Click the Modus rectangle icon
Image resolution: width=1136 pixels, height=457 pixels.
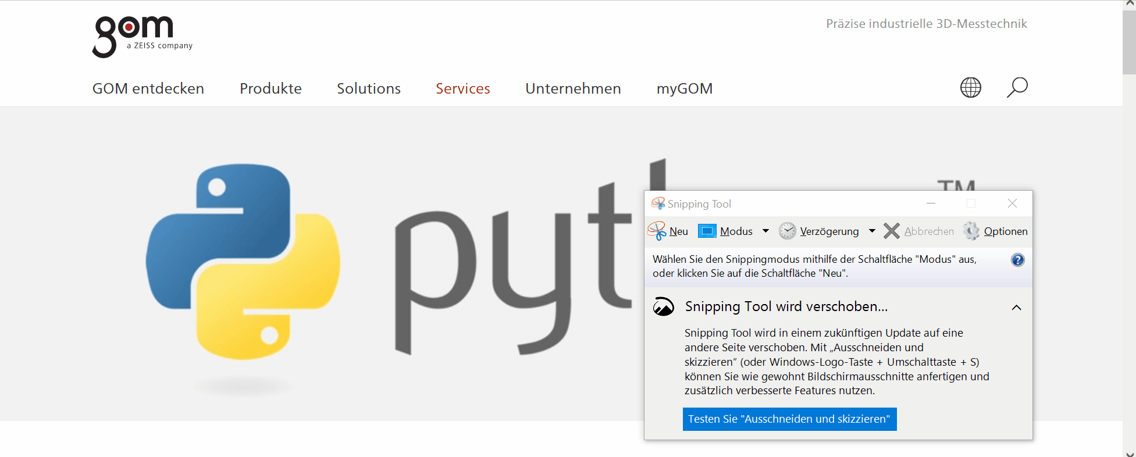click(x=707, y=231)
